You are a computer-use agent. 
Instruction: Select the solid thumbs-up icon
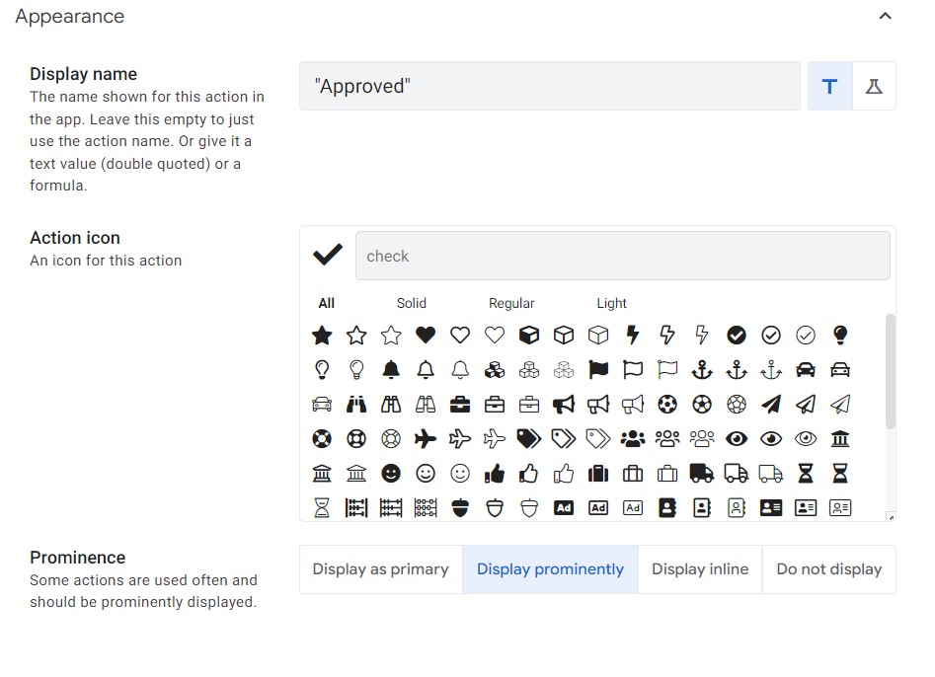tap(495, 474)
